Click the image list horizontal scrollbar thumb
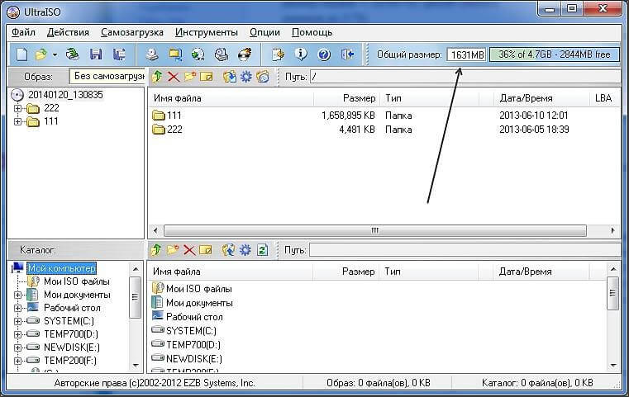The image size is (629, 397). coord(375,230)
